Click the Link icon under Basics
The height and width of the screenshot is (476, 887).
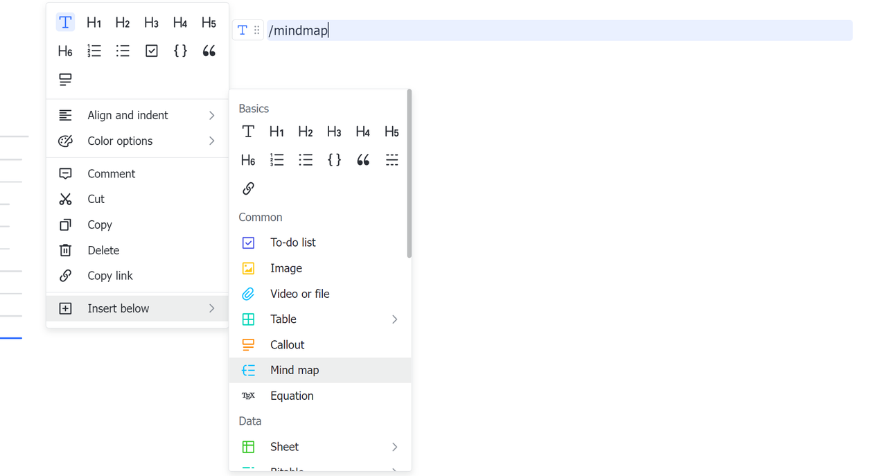tap(248, 188)
